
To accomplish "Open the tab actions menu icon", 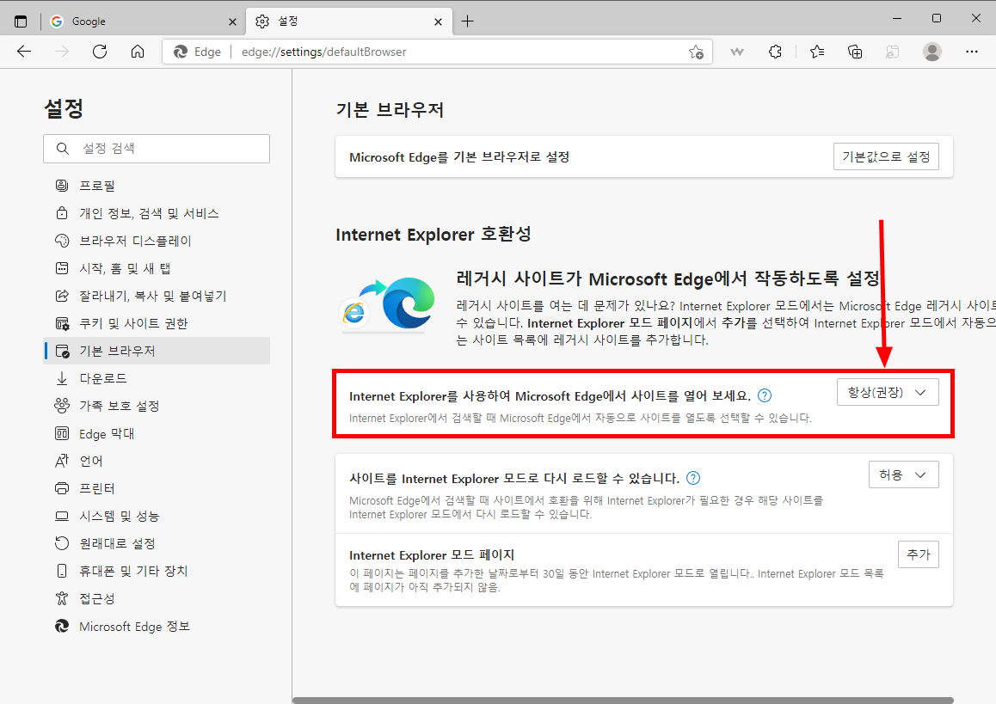I will click(x=21, y=21).
